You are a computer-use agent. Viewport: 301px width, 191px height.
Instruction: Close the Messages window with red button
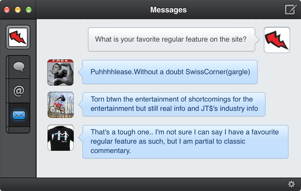pyautogui.click(x=7, y=10)
